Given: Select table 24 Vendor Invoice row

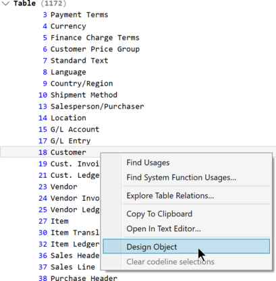Looking at the screenshot, I should click(69, 198).
